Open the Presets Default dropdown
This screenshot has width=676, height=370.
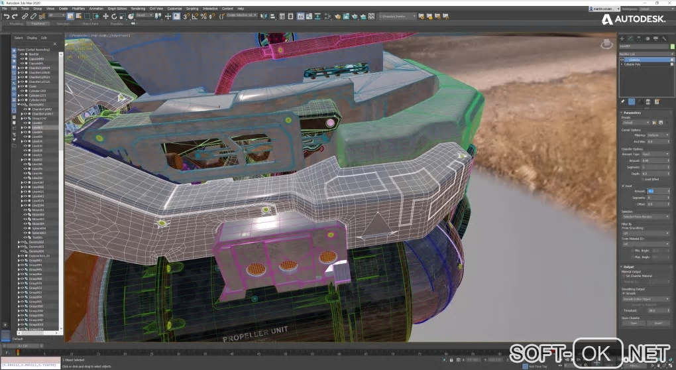[x=636, y=123]
